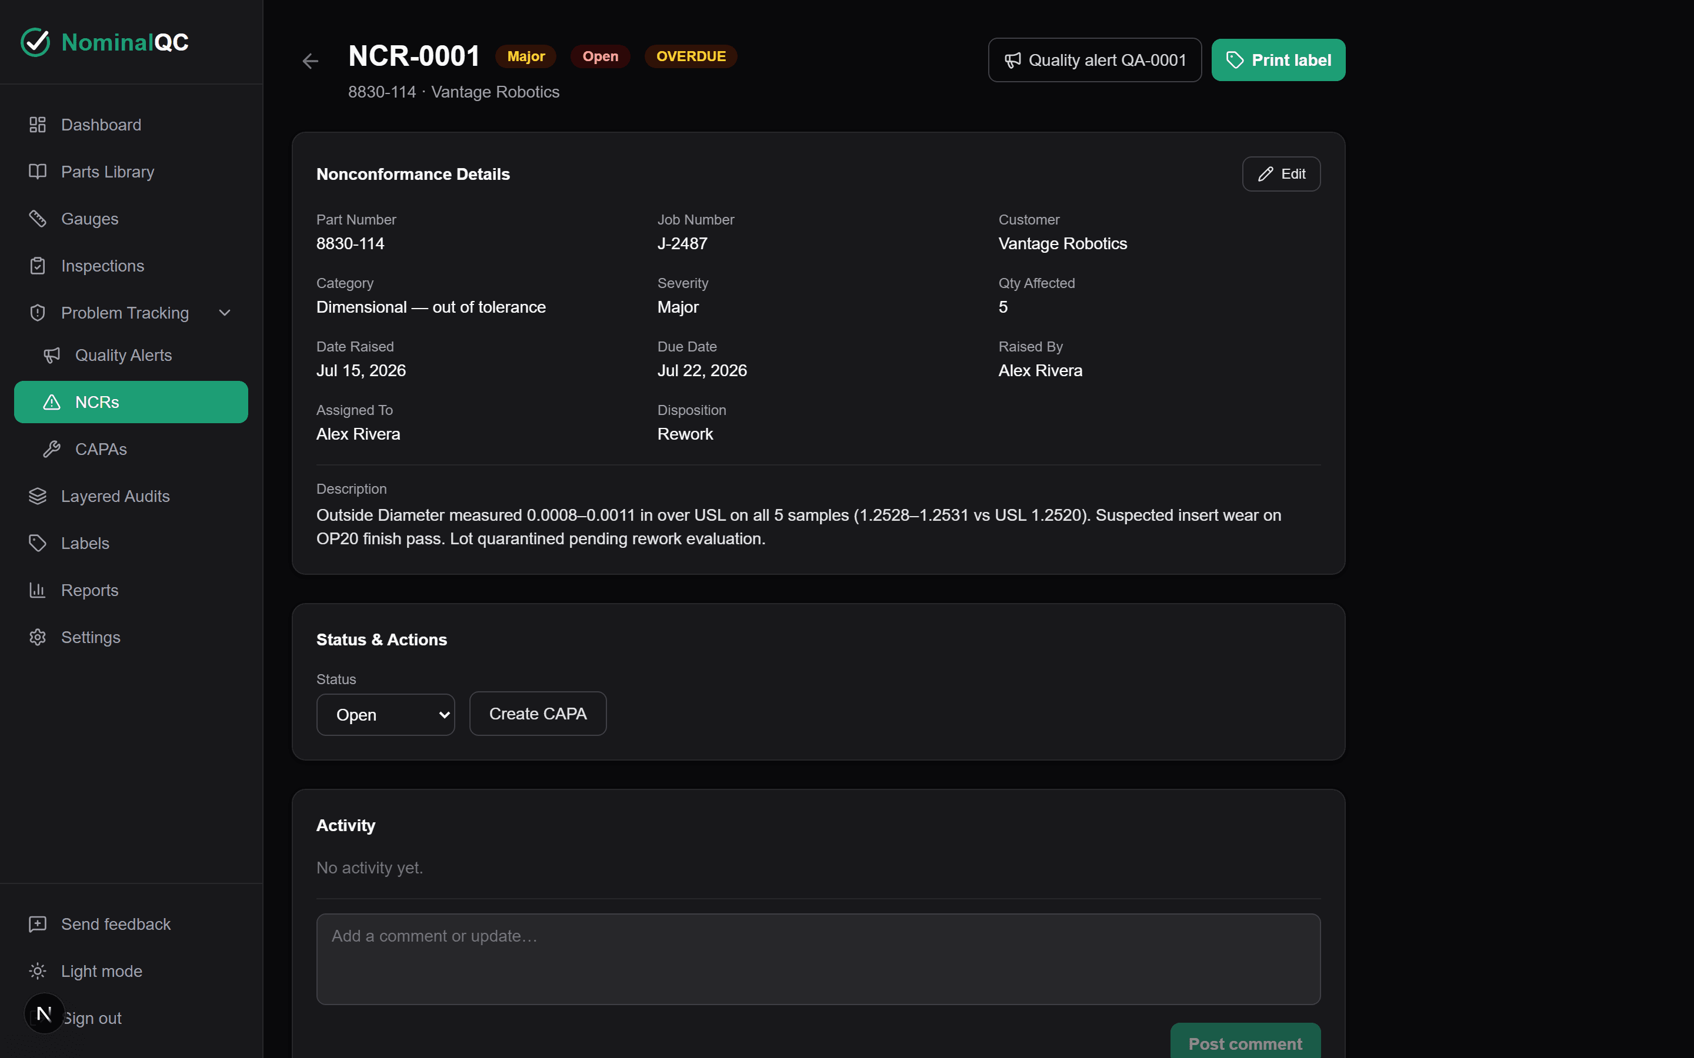Open Layered Audits page
The width and height of the screenshot is (1694, 1058).
pyautogui.click(x=131, y=496)
